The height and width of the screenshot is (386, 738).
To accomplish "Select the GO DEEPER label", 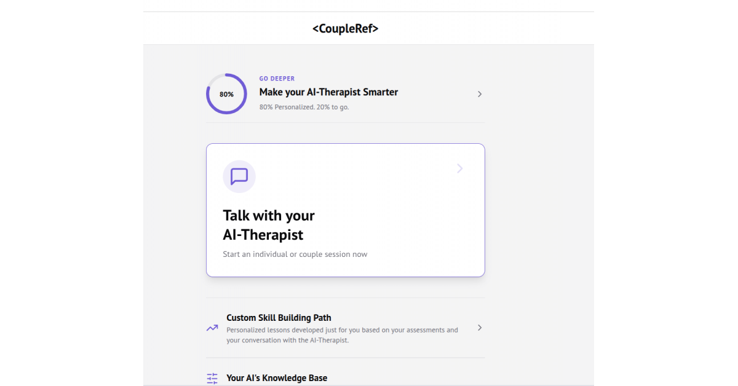I will [x=277, y=78].
